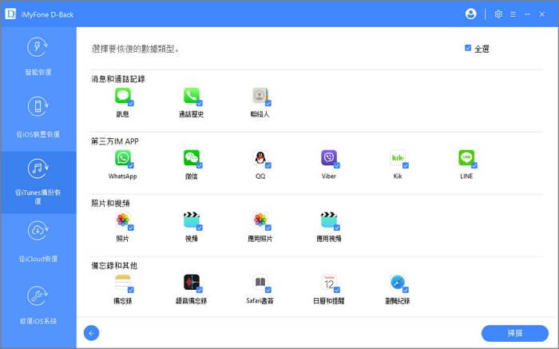Switch to 從iOS裝置恢復 tab

(38, 117)
